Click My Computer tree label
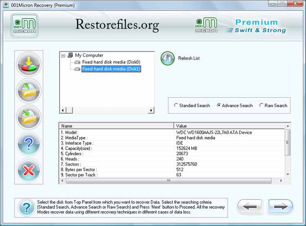 89,55
